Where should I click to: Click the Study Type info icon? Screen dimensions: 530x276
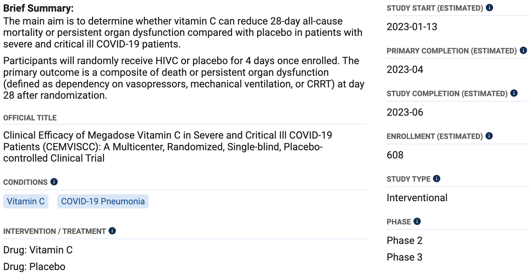[437, 179]
